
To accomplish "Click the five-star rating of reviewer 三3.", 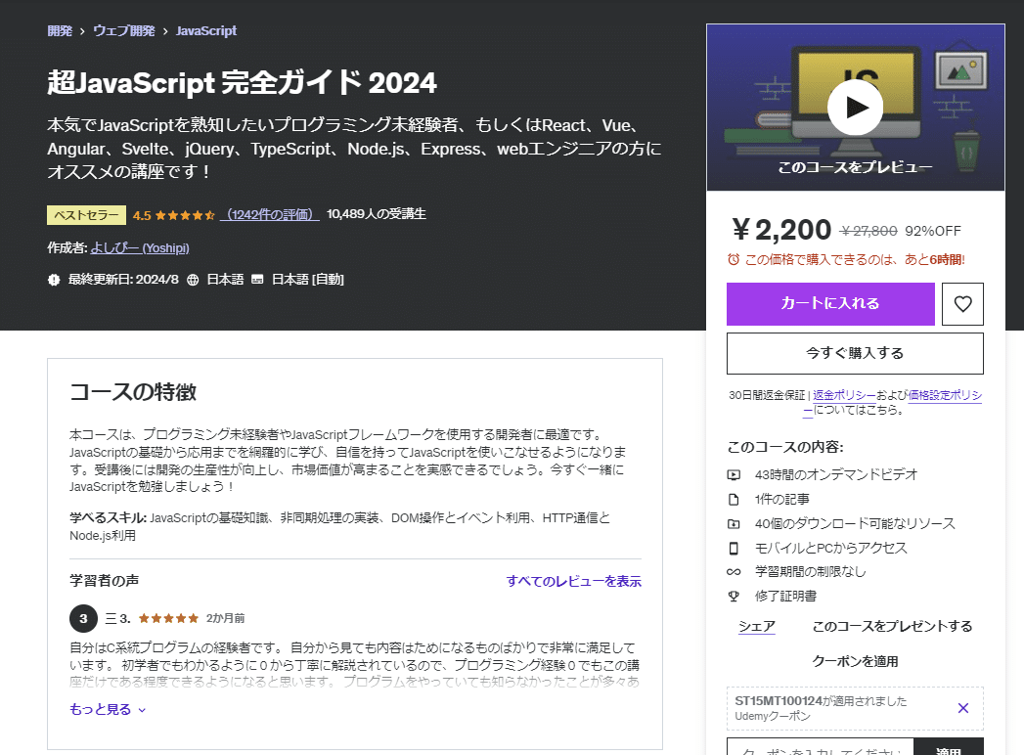I will [168, 618].
